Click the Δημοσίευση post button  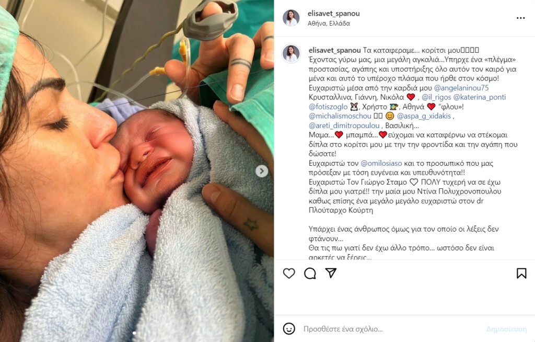tap(506, 329)
